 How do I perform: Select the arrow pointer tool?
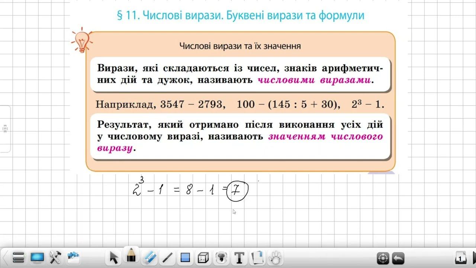click(114, 258)
